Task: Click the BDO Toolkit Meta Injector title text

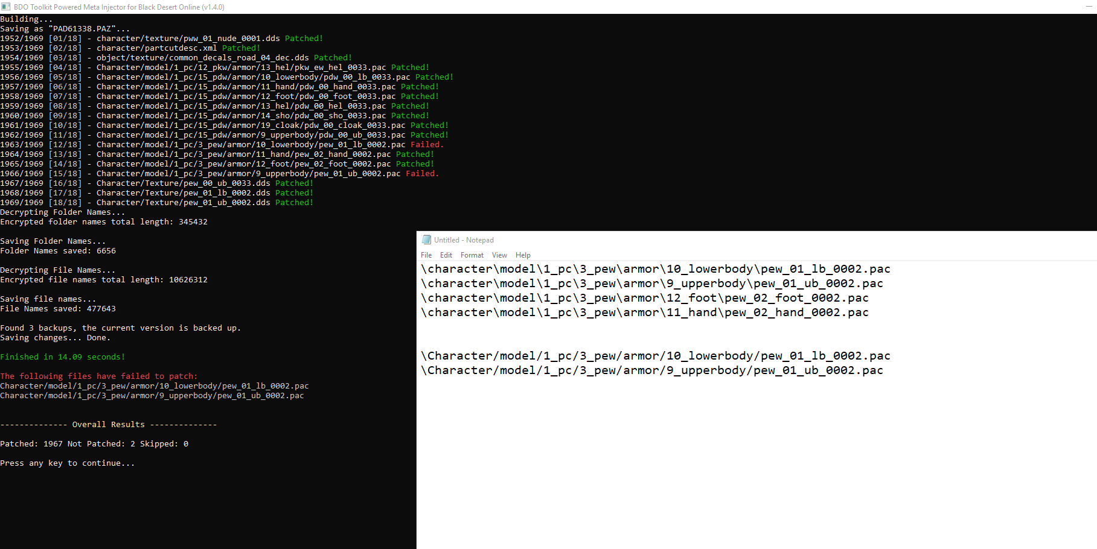Action: [119, 7]
